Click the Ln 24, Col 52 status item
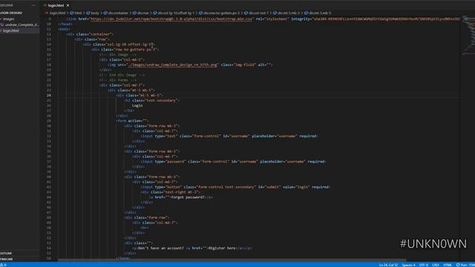This screenshot has height=267, width=475. click(x=388, y=265)
